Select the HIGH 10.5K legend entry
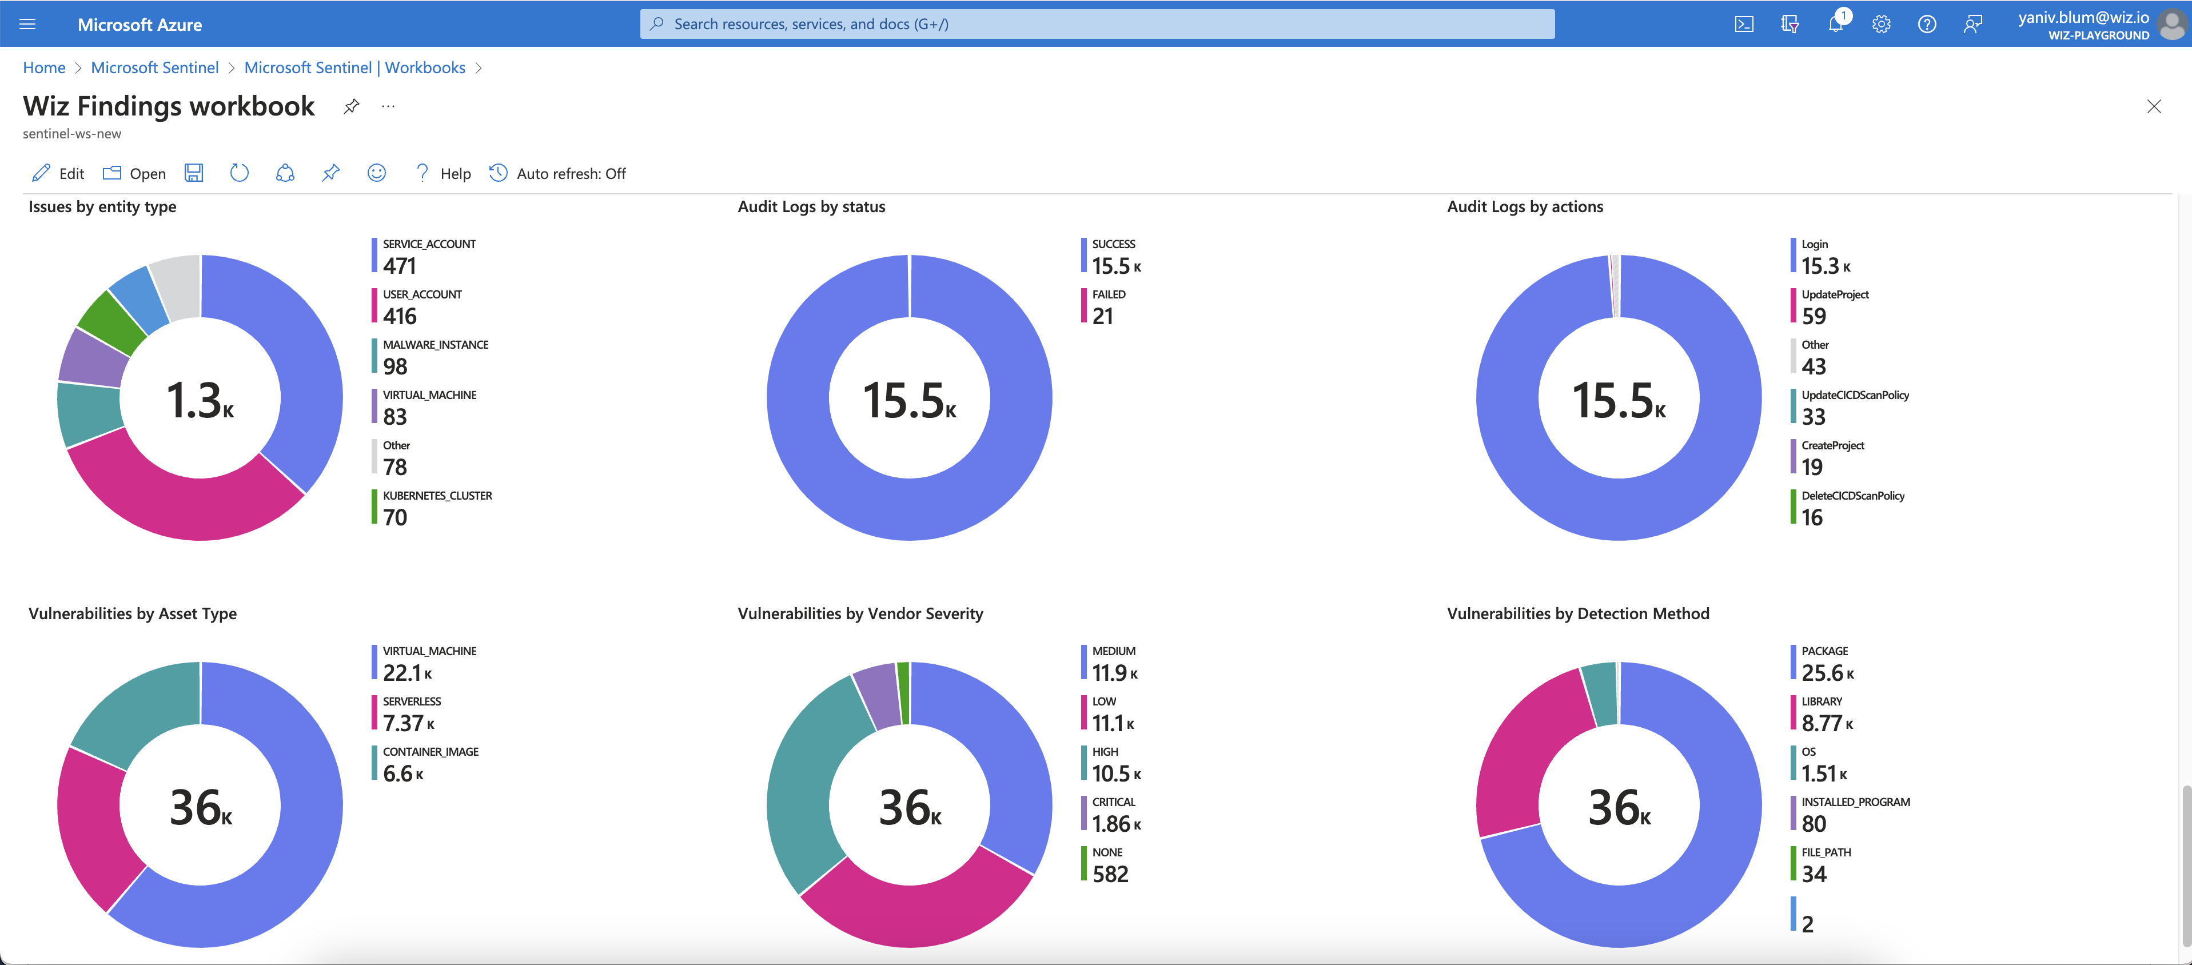The height and width of the screenshot is (965, 2192). [1111, 763]
